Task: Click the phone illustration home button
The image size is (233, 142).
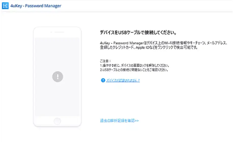Action: [x=57, y=121]
